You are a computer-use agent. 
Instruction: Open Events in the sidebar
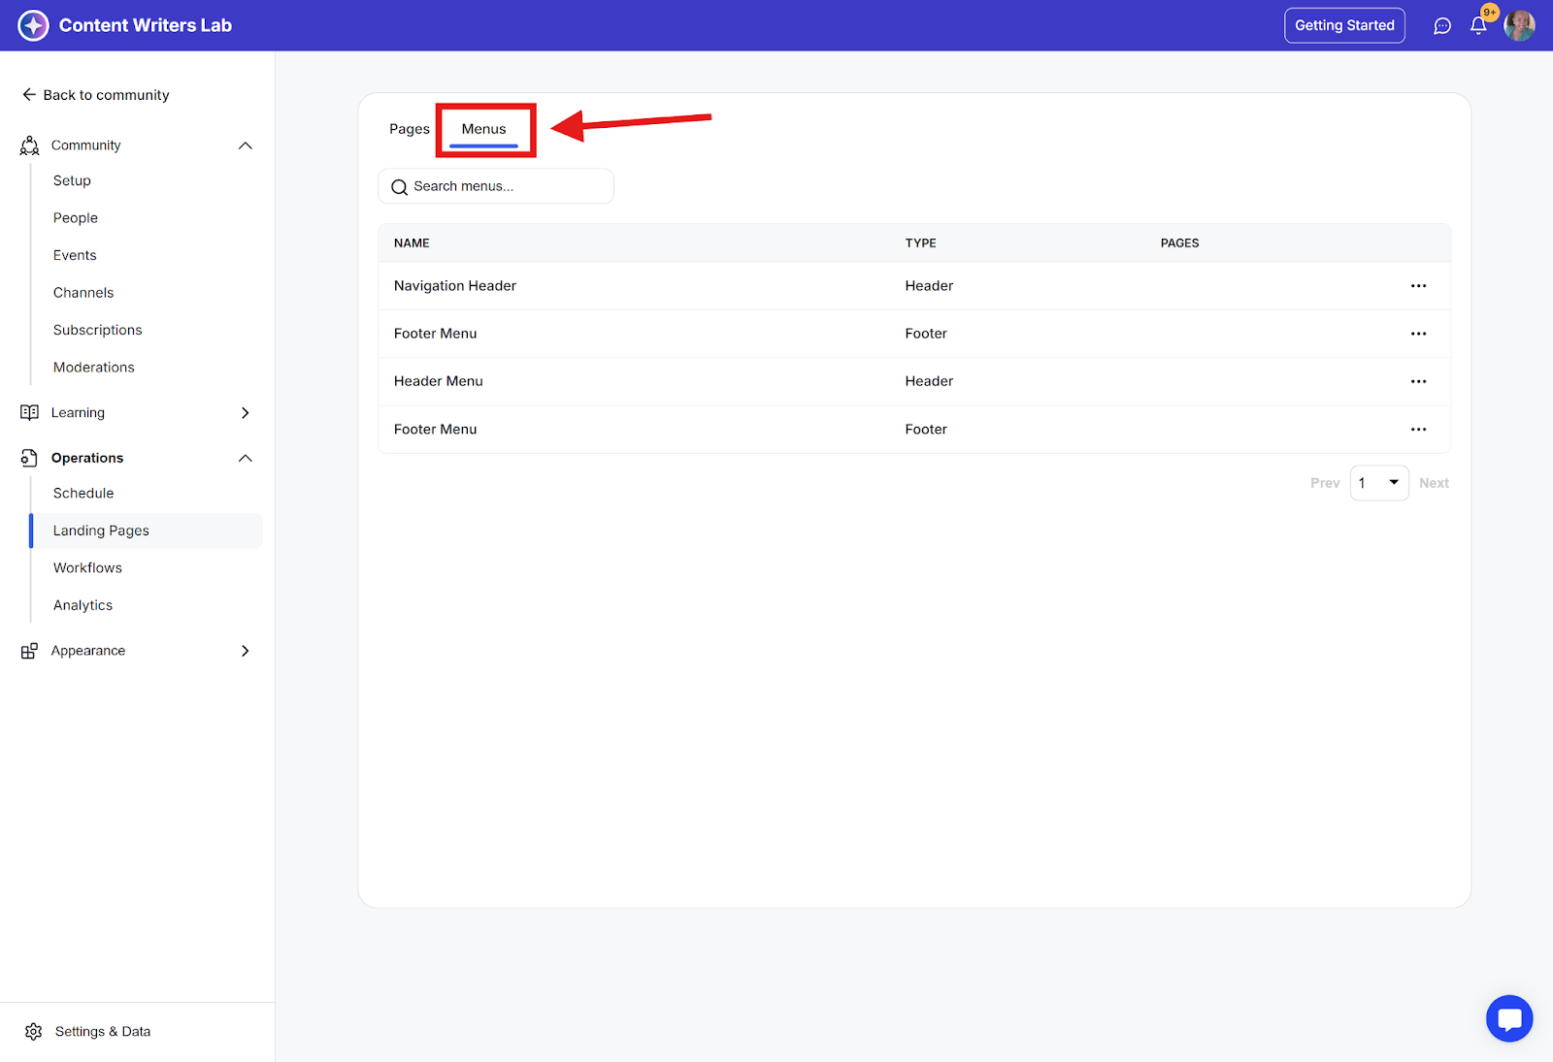point(75,255)
